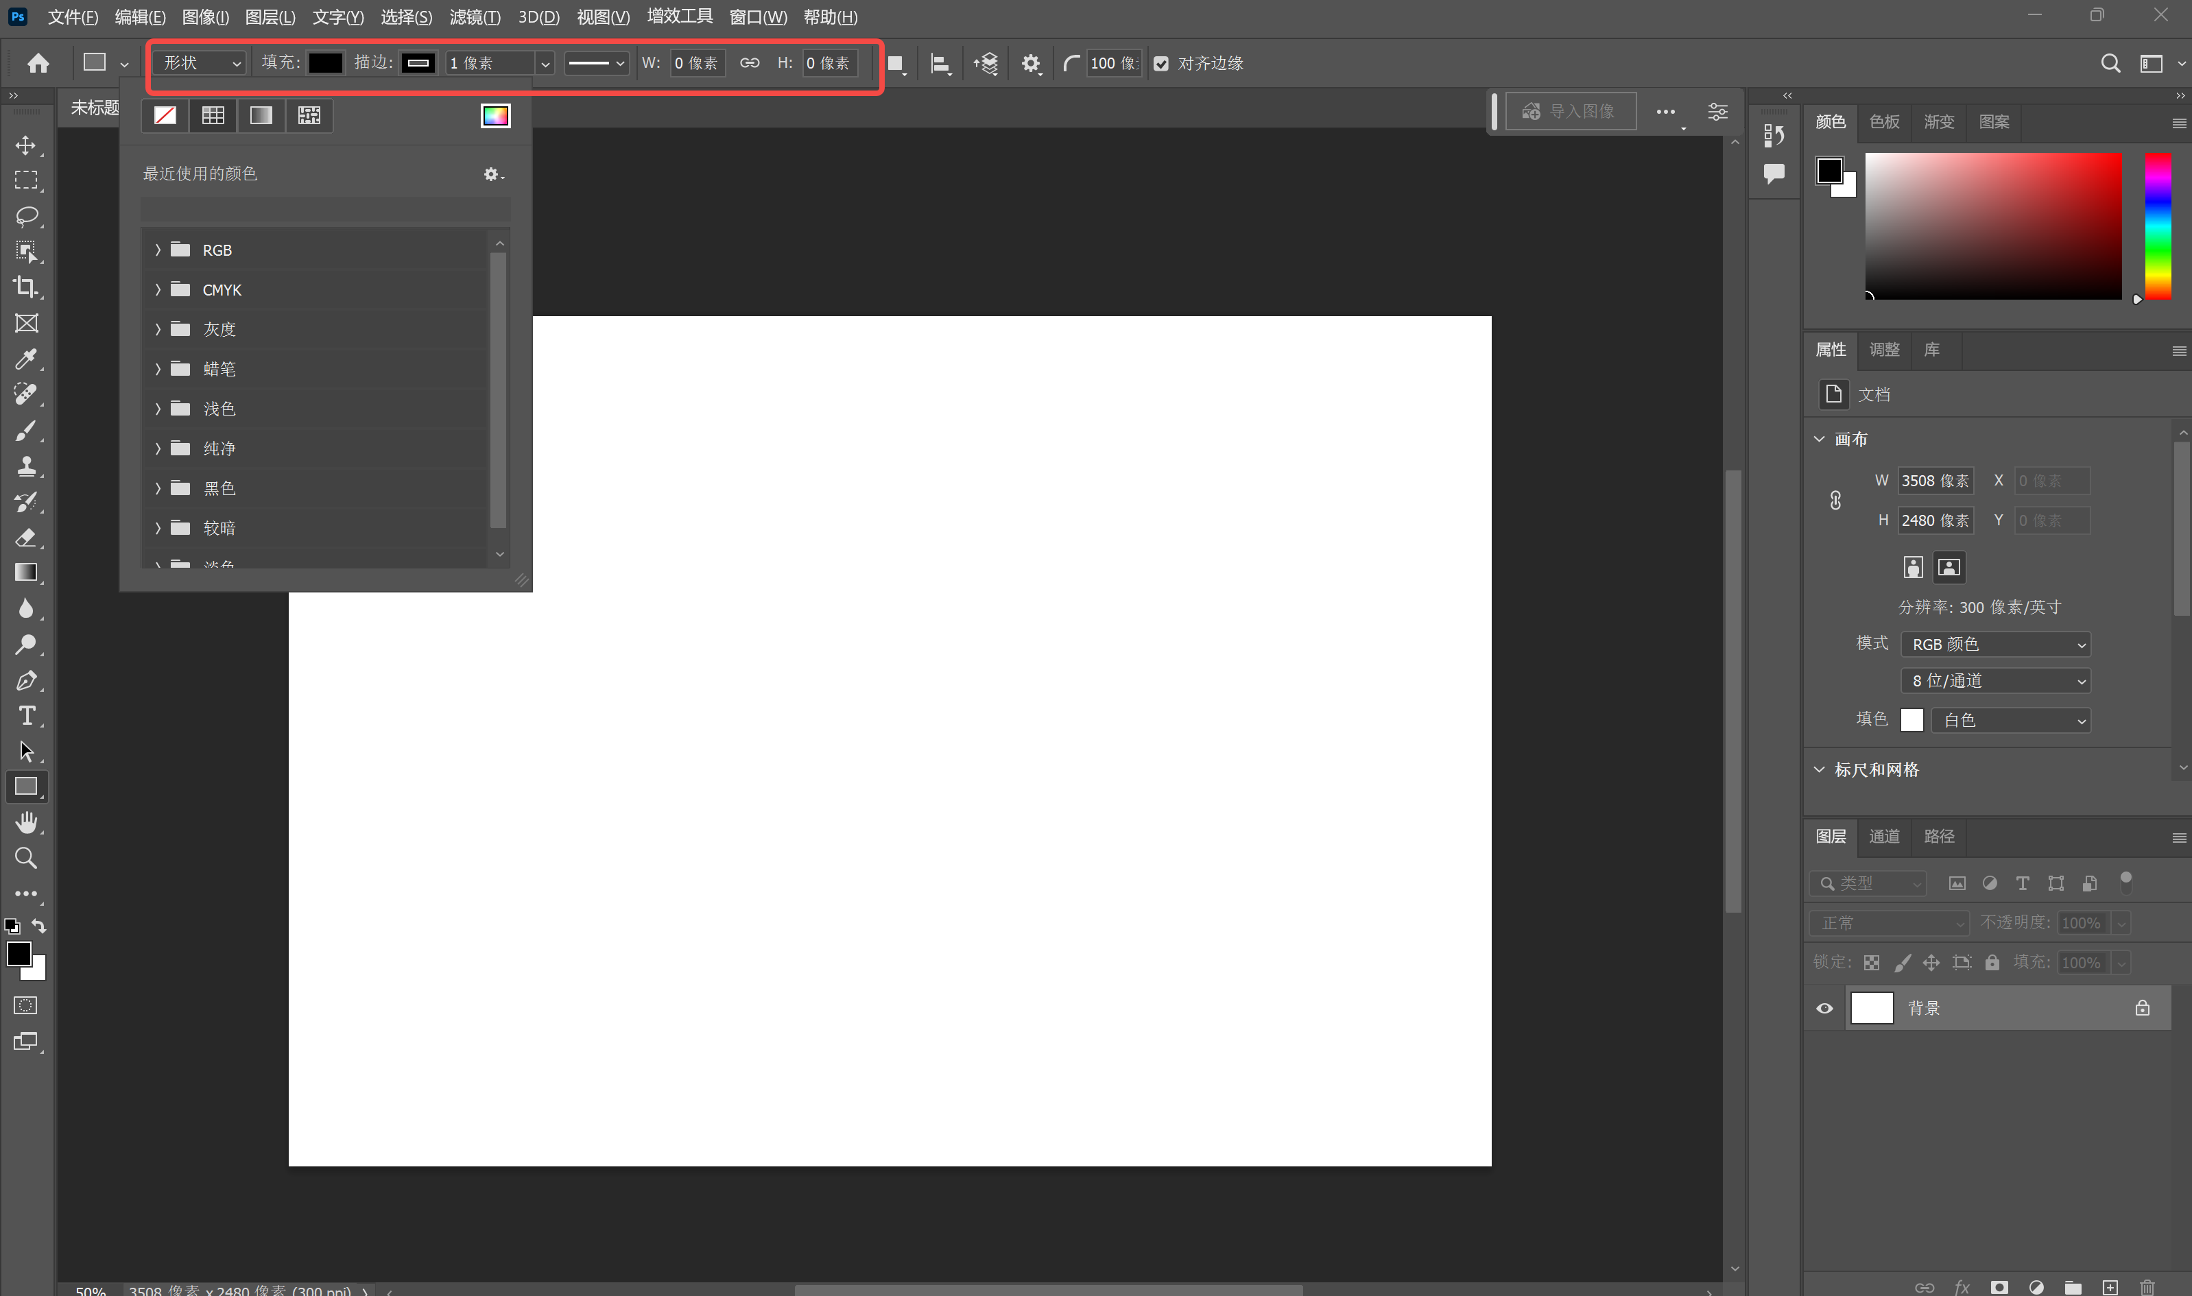This screenshot has height=1296, width=2192.
Task: Open the search magnifier icon
Action: [2110, 63]
